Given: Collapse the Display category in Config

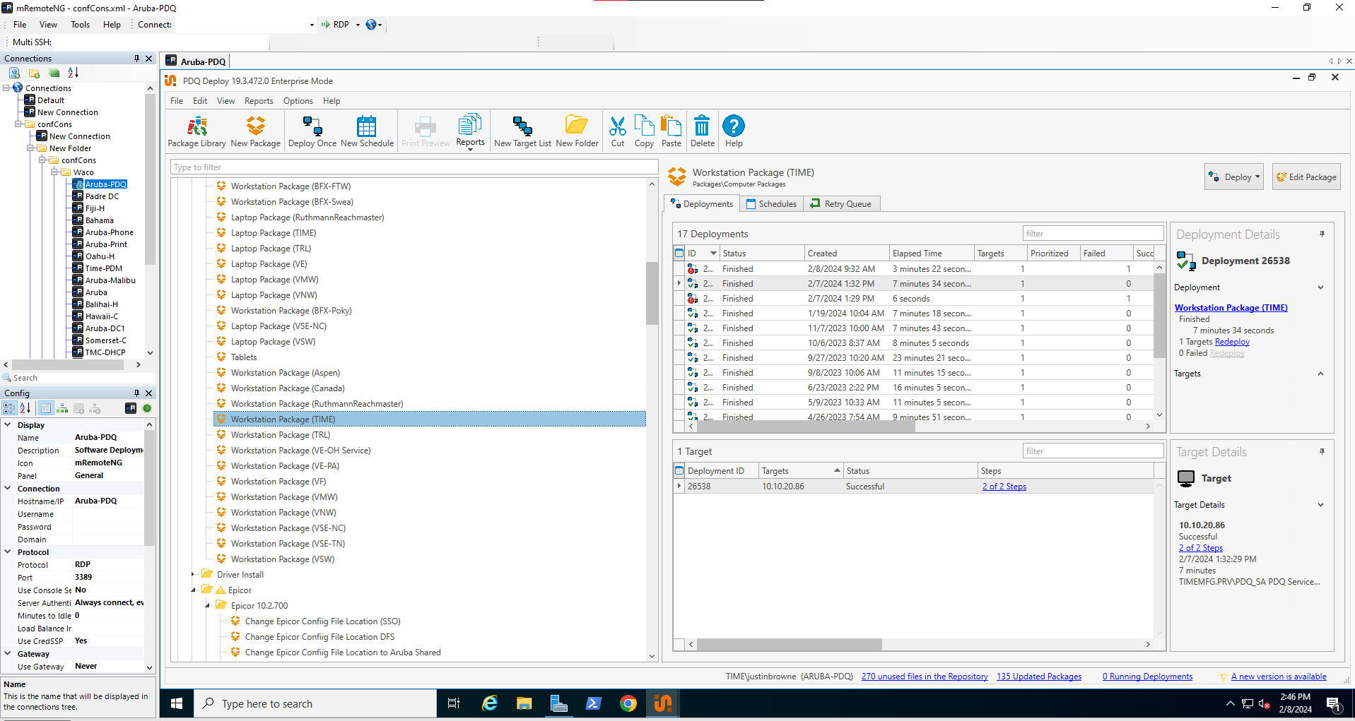Looking at the screenshot, I should click(x=8, y=425).
